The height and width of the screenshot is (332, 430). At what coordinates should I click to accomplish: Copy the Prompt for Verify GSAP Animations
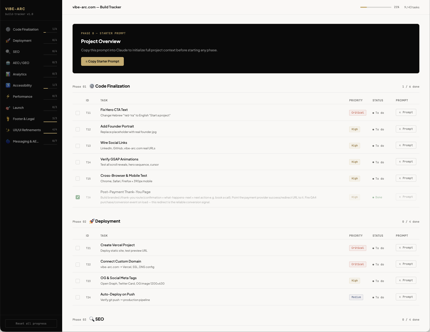coord(406,161)
